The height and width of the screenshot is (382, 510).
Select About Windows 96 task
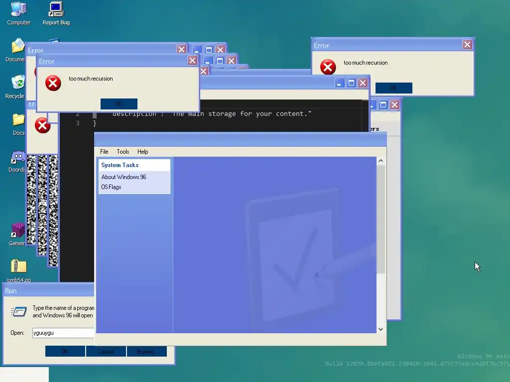(124, 177)
